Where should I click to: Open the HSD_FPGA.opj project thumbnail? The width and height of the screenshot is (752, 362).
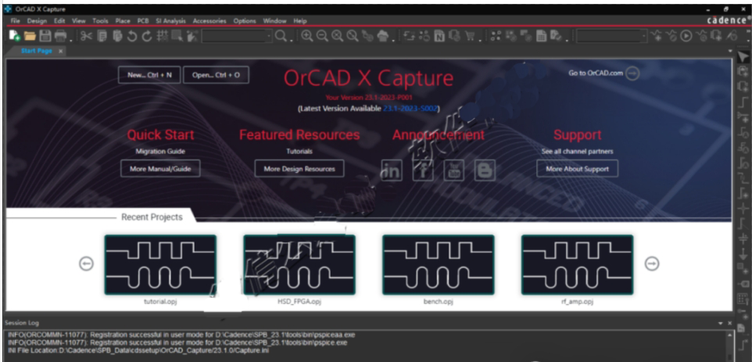click(x=299, y=264)
